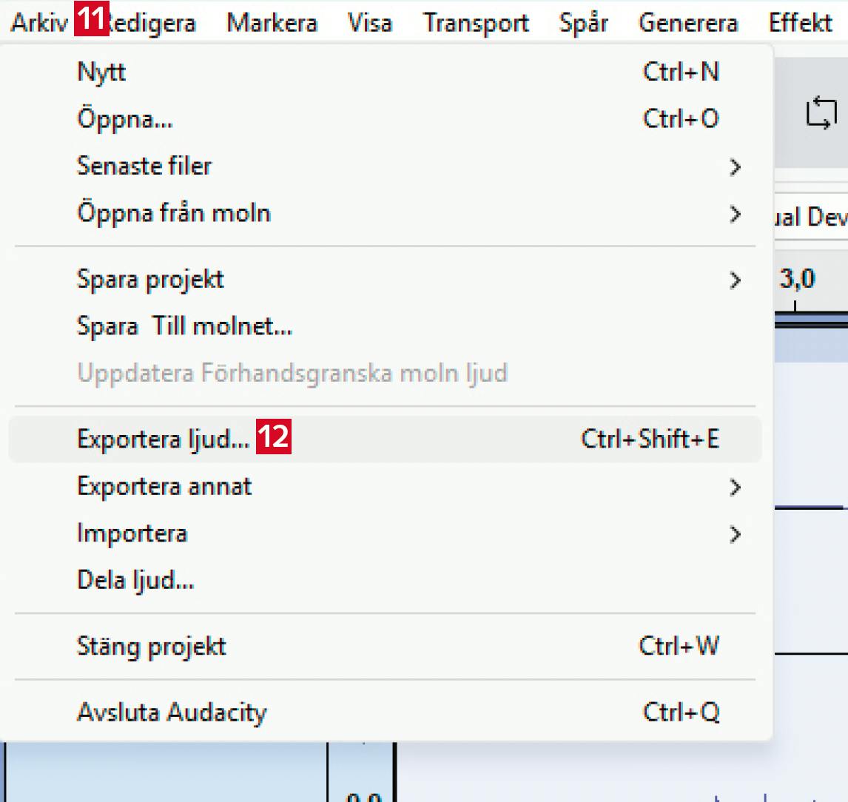Open the Generera menu
The height and width of the screenshot is (802, 848).
[688, 22]
